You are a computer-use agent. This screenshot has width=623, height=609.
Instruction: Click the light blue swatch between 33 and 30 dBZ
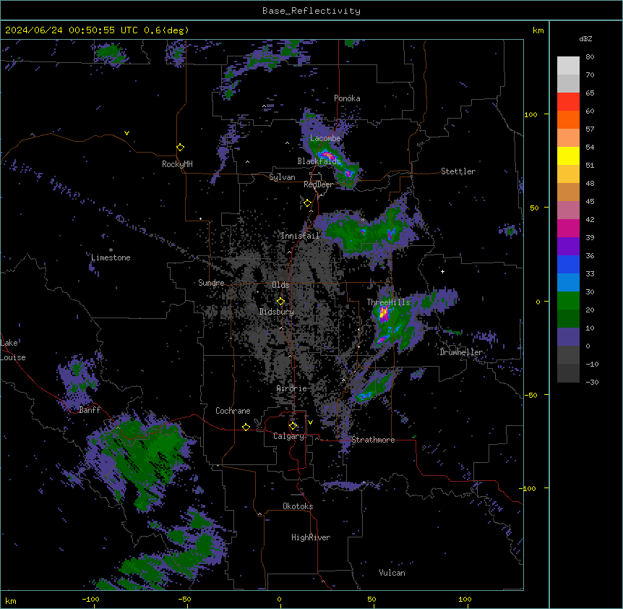[568, 283]
